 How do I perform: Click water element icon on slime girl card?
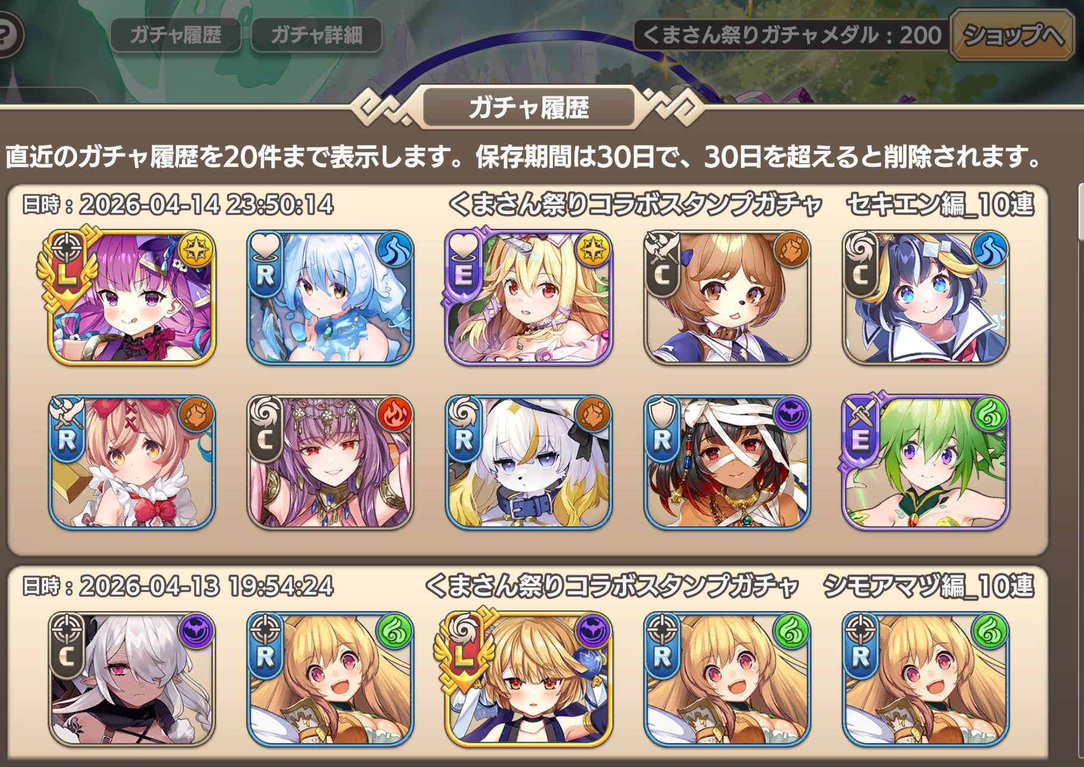pyautogui.click(x=394, y=250)
